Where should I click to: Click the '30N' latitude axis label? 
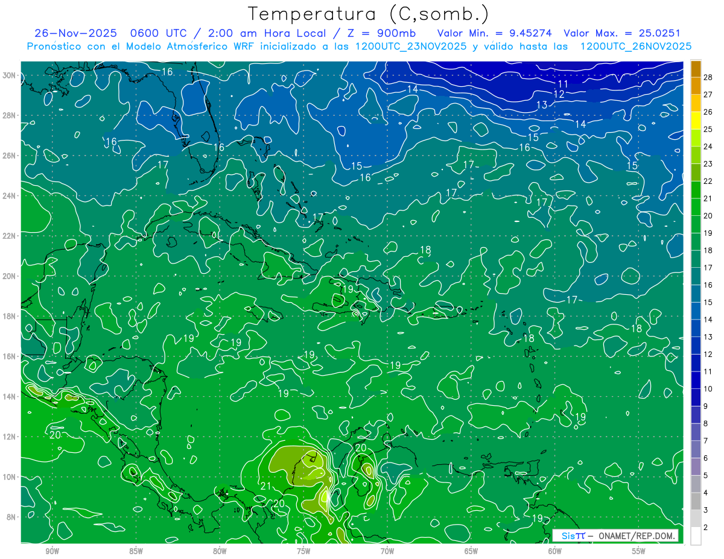(x=10, y=75)
